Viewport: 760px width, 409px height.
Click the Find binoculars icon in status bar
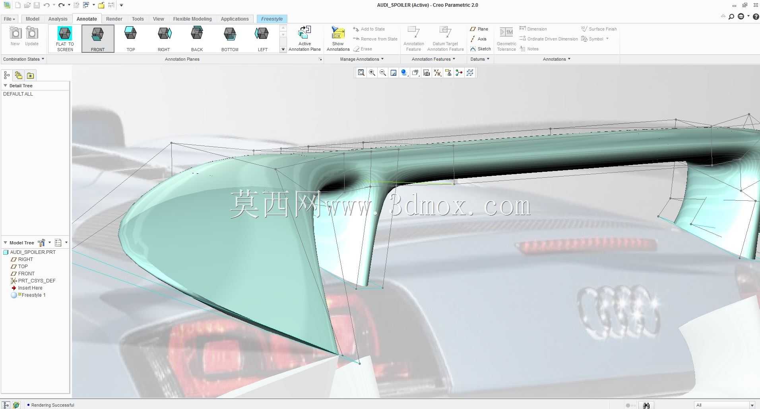point(646,405)
